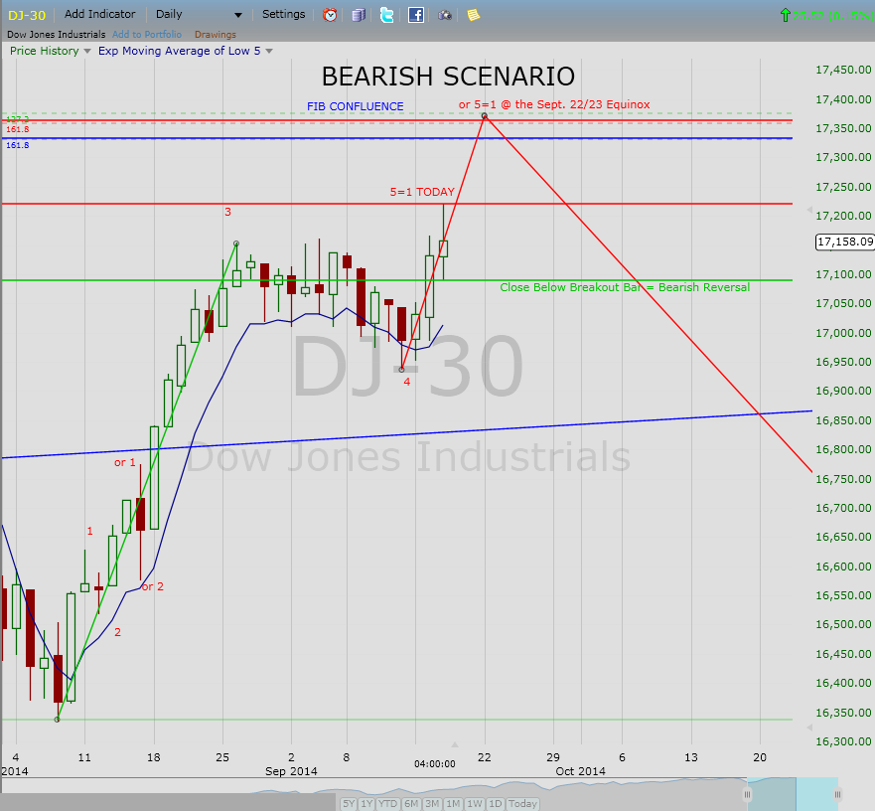This screenshot has width=875, height=811.
Task: Open the yellow notes icon
Action: 473,15
